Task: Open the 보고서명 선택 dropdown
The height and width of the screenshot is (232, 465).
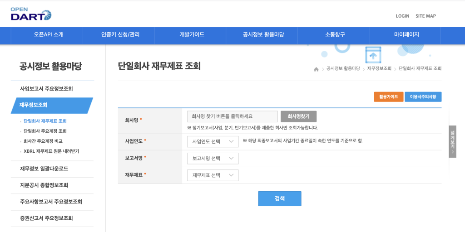Action: [213, 158]
